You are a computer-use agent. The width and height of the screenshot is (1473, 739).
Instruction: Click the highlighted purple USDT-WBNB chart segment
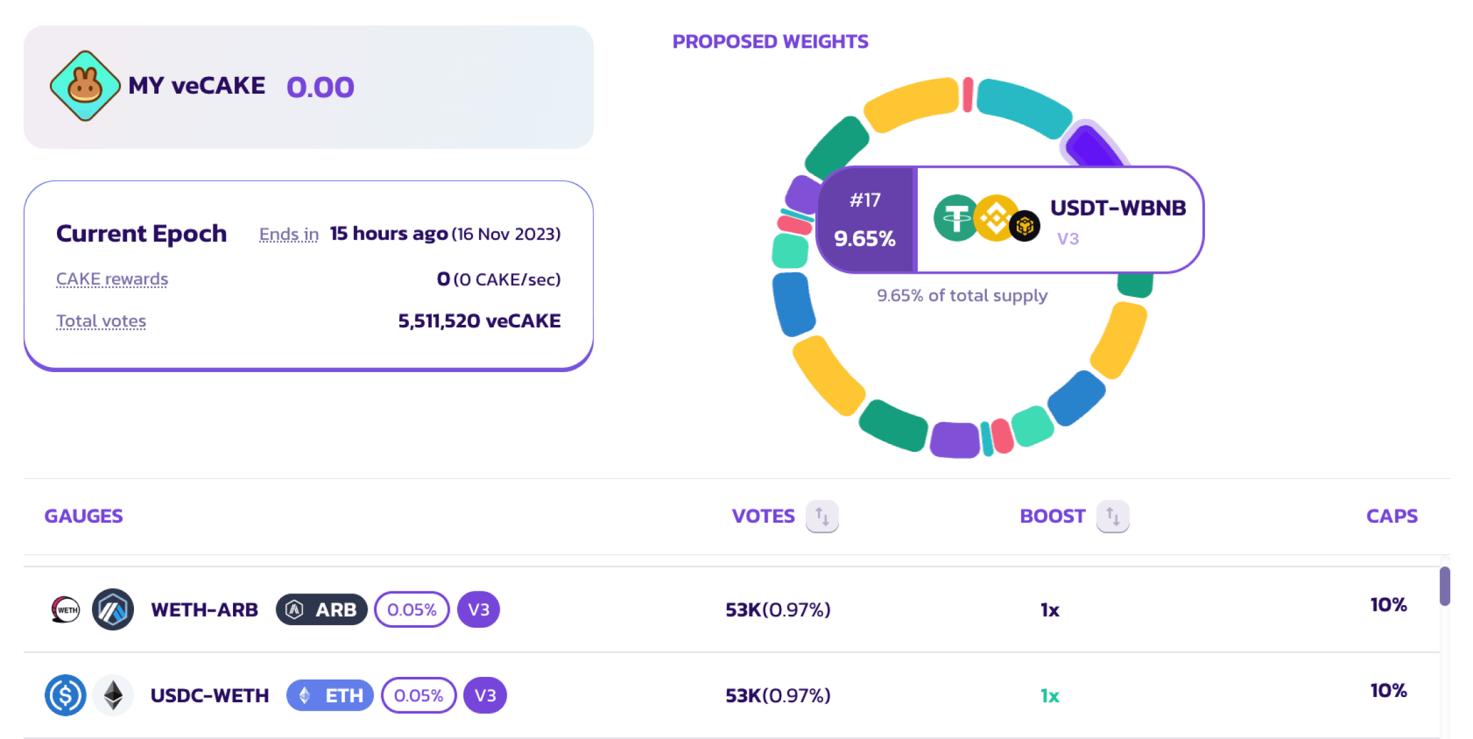point(1094,146)
